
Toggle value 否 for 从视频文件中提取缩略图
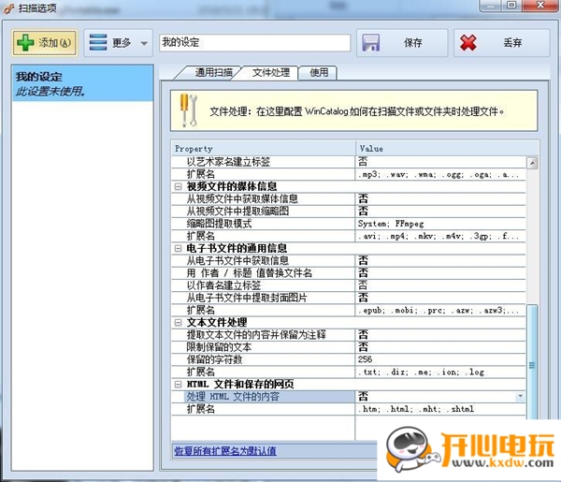tap(440, 212)
